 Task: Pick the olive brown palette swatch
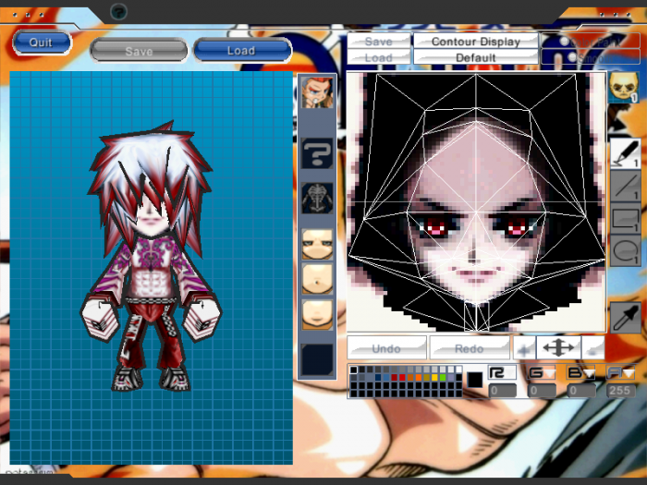tap(427, 377)
